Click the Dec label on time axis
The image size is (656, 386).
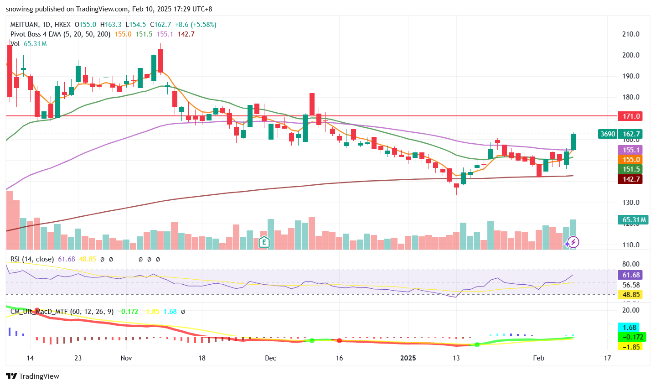(270, 358)
